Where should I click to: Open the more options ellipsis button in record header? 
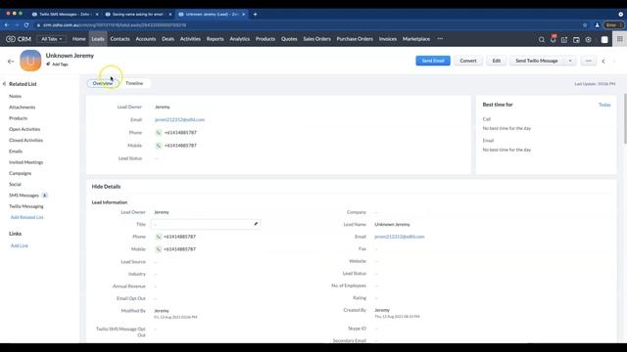[588, 61]
